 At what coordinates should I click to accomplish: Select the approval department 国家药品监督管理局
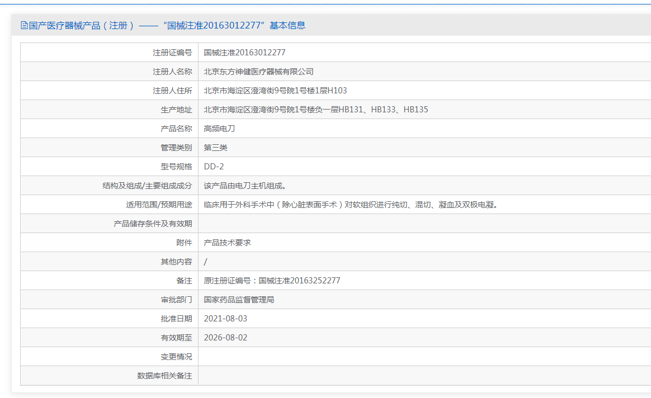[240, 299]
